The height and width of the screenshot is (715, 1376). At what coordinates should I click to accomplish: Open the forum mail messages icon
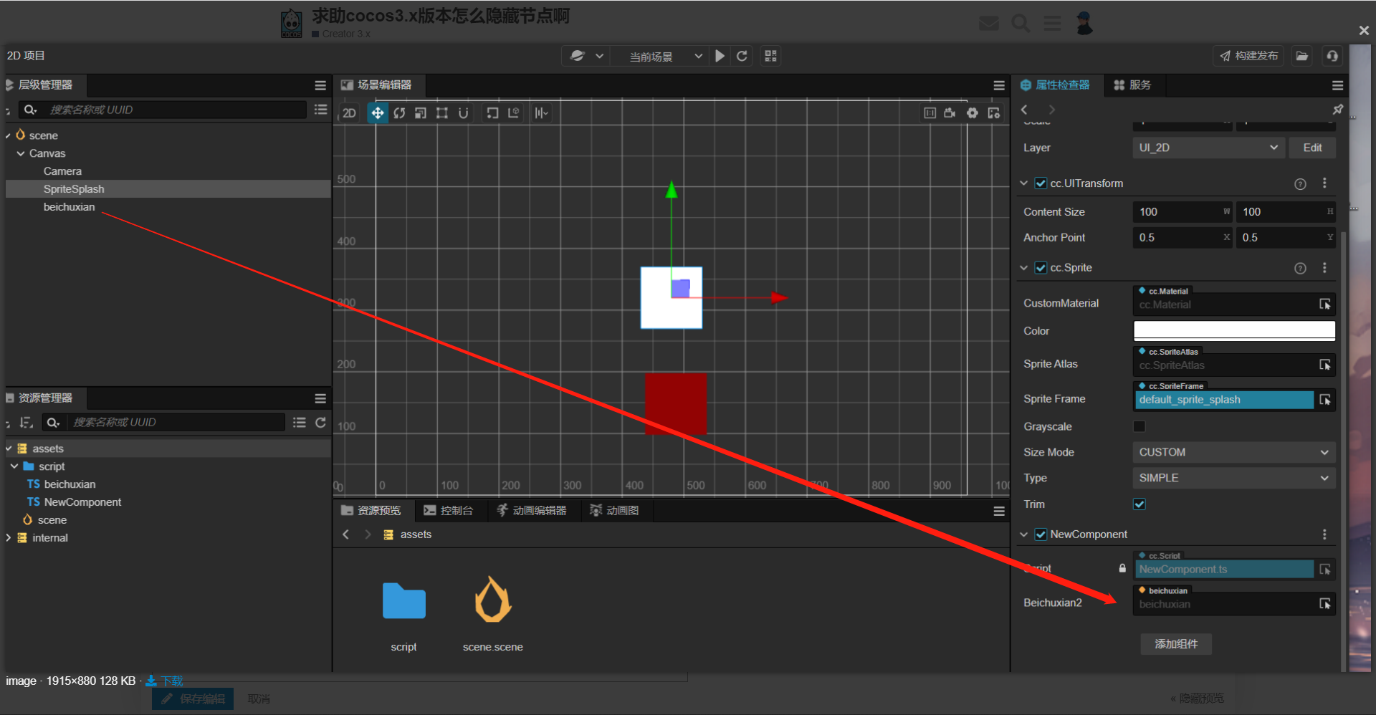click(x=989, y=24)
